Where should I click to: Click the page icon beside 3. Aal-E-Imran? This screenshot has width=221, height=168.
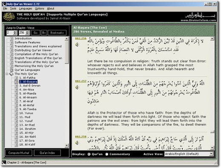pos(17,86)
